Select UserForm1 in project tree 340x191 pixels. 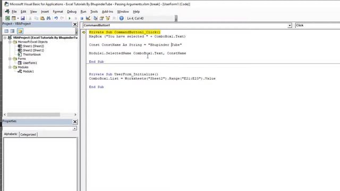[30, 63]
